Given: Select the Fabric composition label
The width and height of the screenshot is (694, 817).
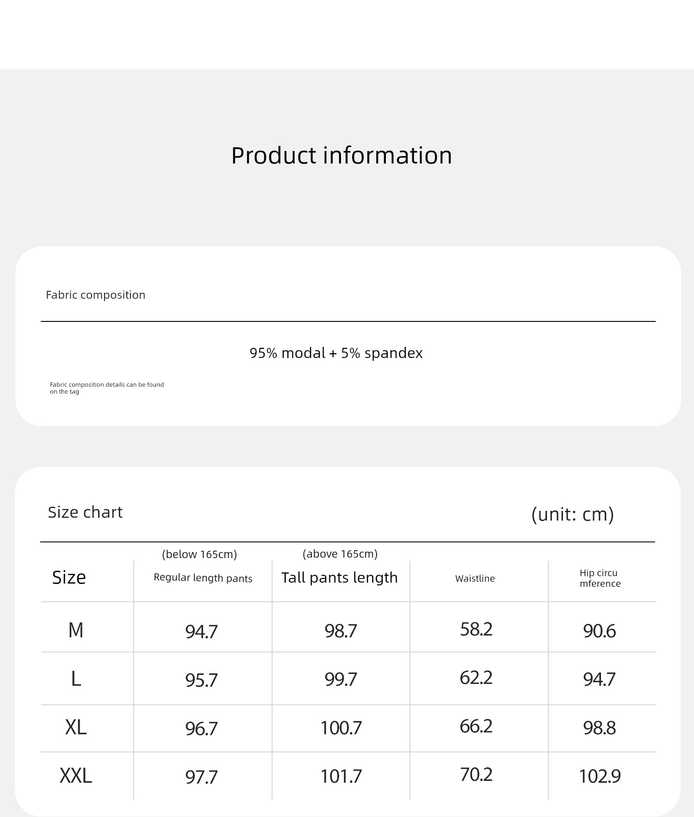Looking at the screenshot, I should [x=96, y=295].
